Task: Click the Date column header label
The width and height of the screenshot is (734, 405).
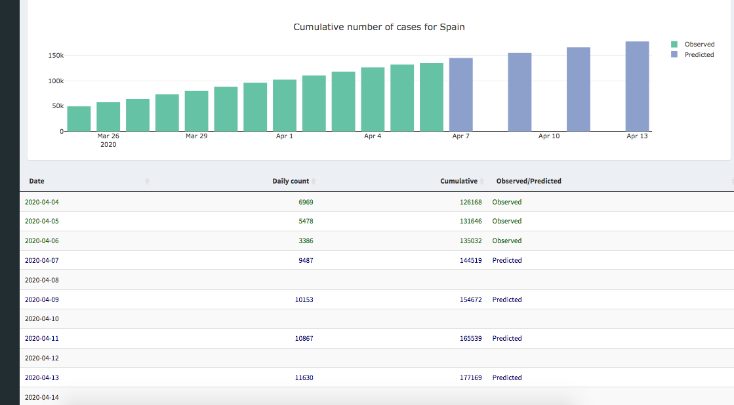Action: click(37, 181)
